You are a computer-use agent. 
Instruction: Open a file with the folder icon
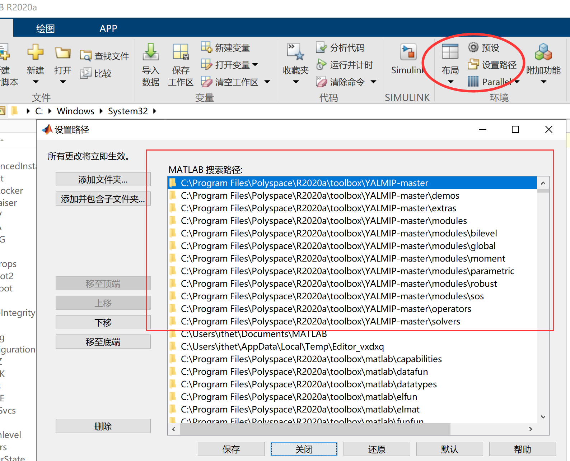click(x=63, y=53)
